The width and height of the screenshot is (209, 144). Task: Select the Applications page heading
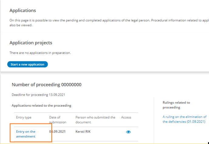coord(23,11)
